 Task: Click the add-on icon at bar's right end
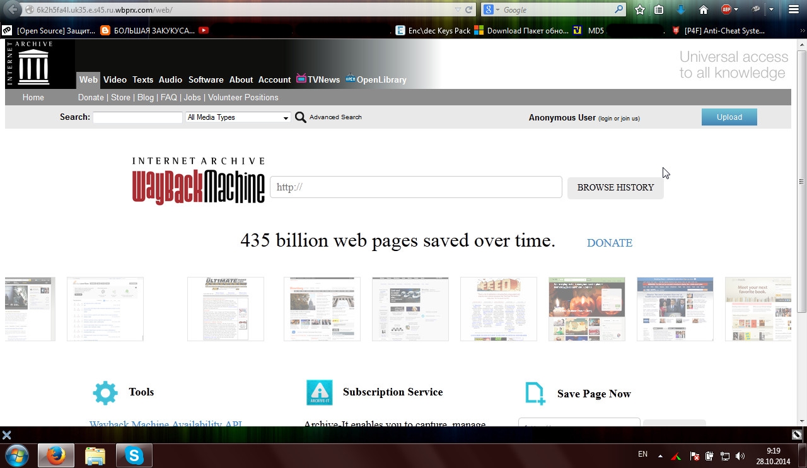[797, 435]
